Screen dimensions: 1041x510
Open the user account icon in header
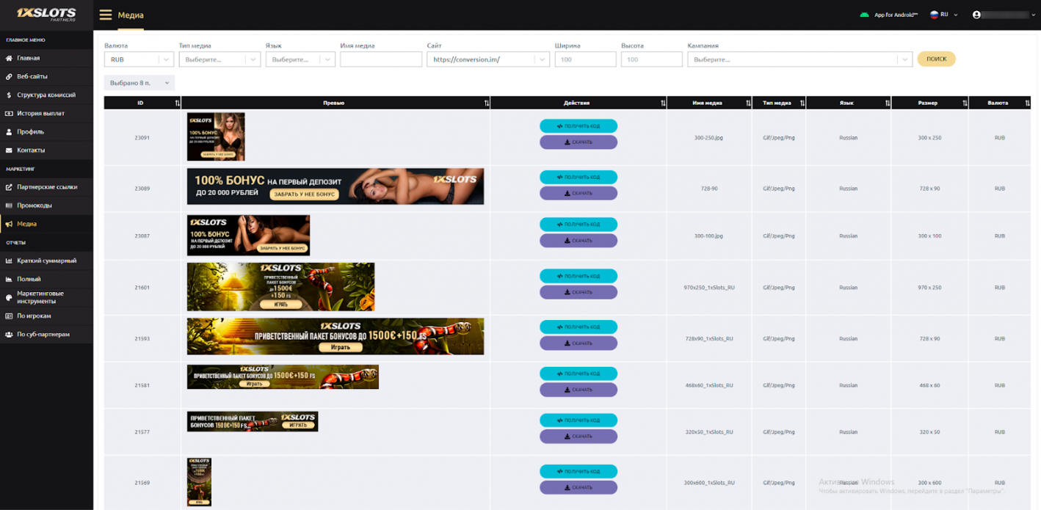click(976, 15)
